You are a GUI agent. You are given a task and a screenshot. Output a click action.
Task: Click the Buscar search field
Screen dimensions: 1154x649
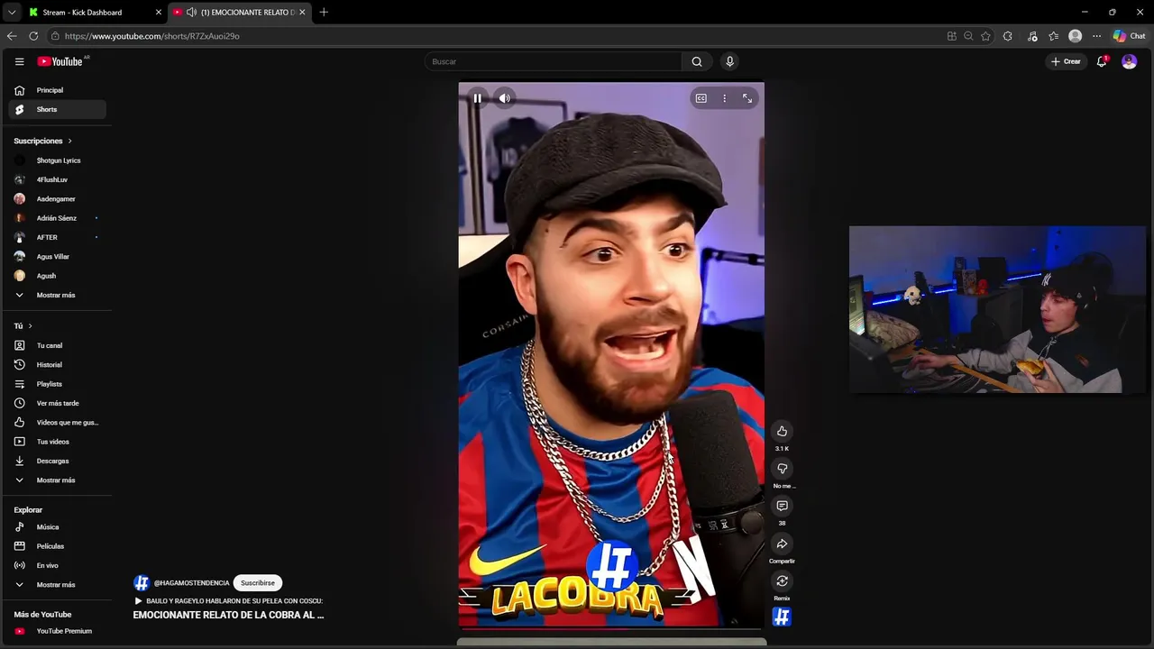(554, 61)
